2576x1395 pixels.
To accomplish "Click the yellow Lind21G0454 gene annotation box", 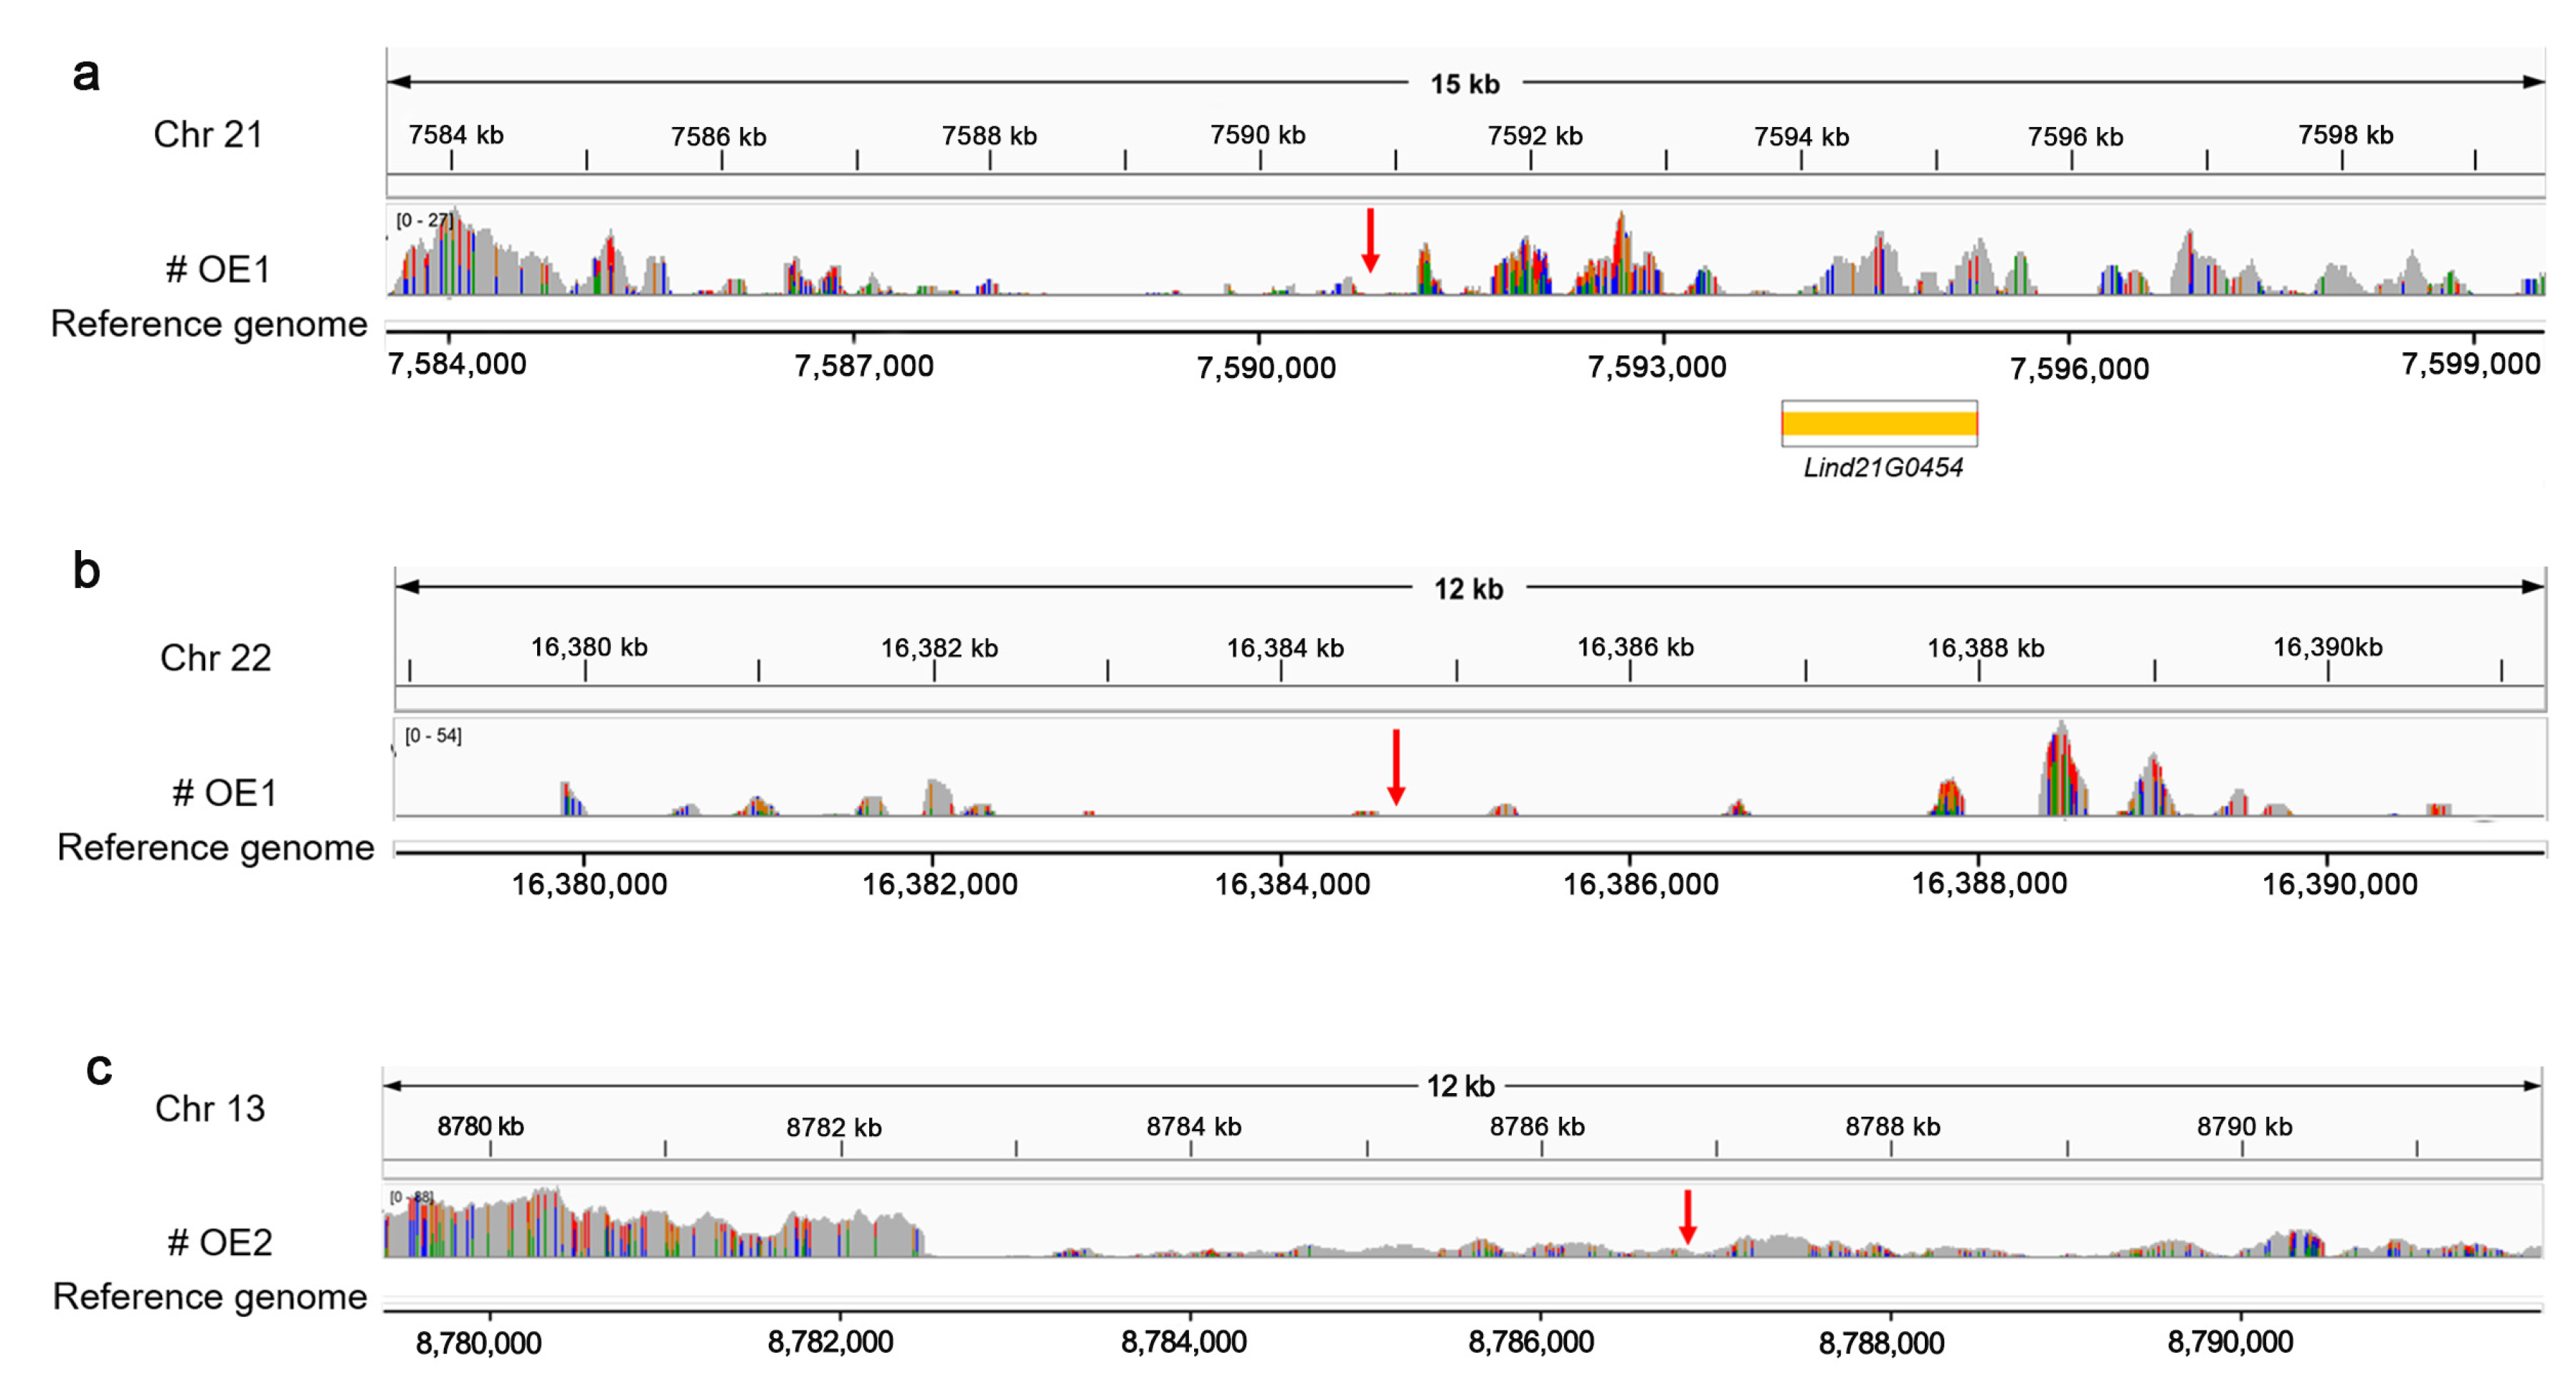I will [x=1879, y=424].
